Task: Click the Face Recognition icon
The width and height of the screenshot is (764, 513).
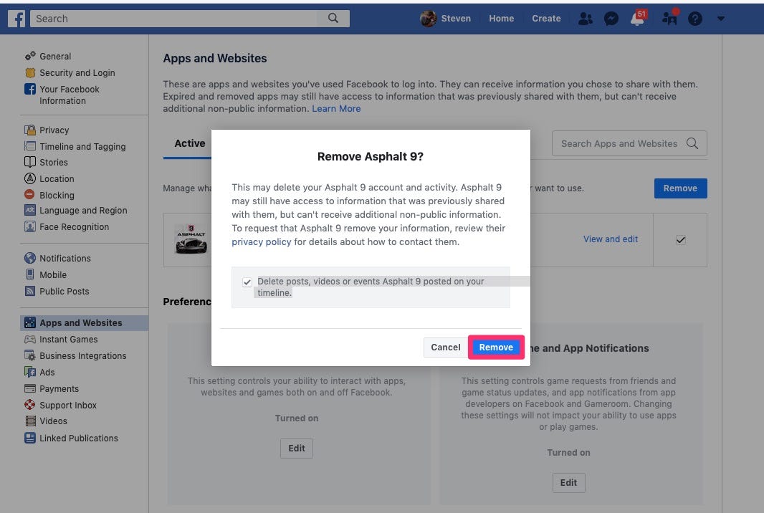Action: [30, 226]
